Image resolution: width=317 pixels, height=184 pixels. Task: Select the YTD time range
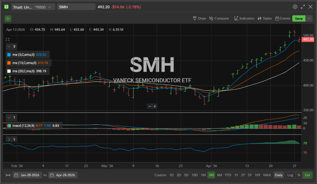[228, 175]
